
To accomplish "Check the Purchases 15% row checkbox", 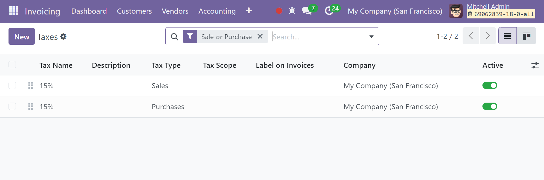I will point(12,106).
